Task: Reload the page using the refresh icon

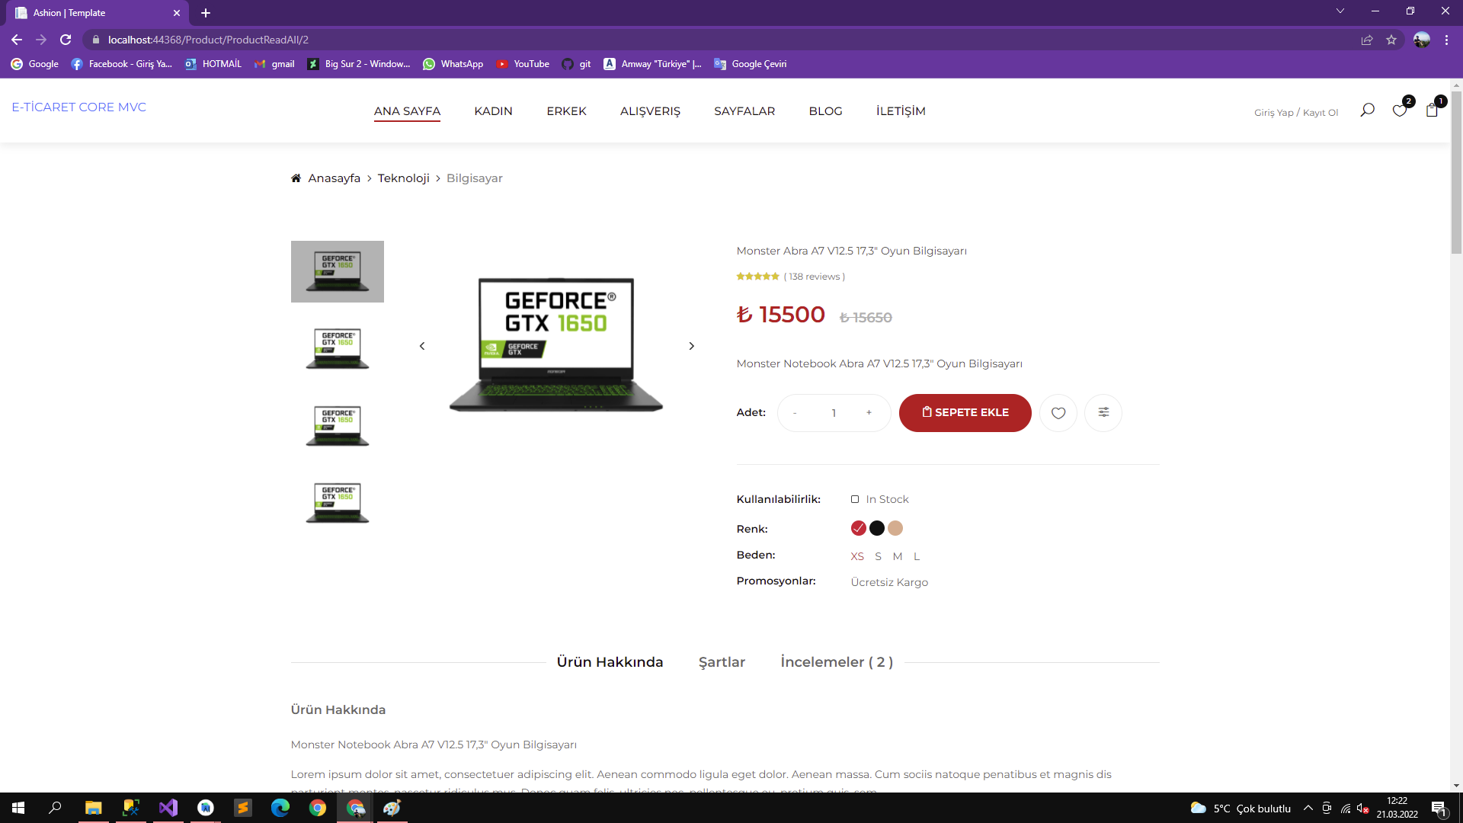Action: tap(66, 40)
